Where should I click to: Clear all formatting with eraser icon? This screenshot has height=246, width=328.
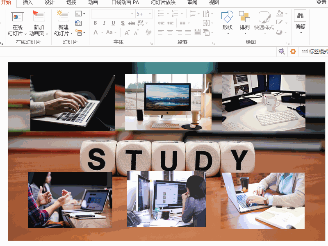coord(148,32)
